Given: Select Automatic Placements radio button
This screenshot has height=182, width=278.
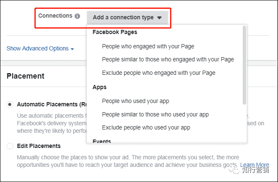Looking at the screenshot, I should pyautogui.click(x=10, y=105).
